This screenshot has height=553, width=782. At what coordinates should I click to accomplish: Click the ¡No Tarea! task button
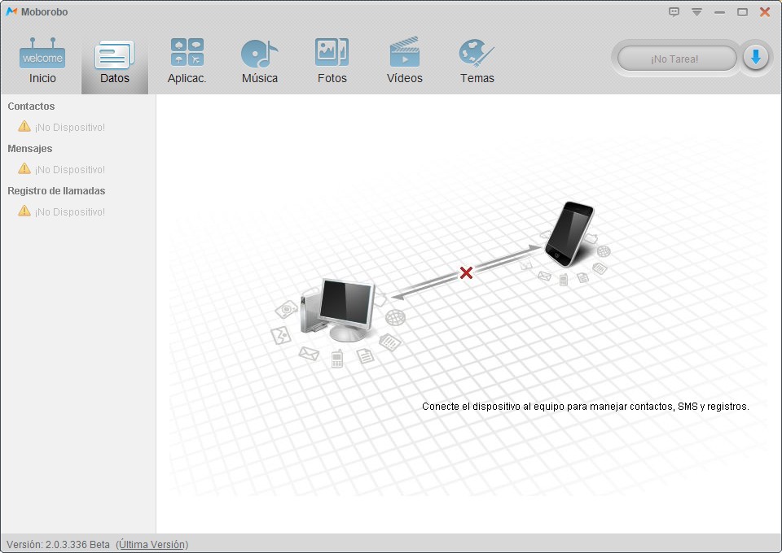(x=677, y=59)
